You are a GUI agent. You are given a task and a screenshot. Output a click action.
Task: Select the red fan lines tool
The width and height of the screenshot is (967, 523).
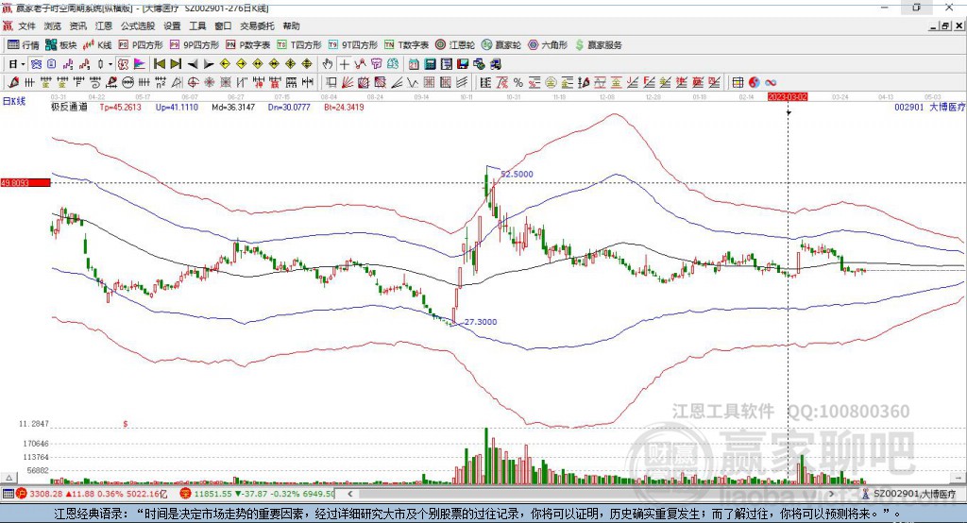tap(348, 83)
